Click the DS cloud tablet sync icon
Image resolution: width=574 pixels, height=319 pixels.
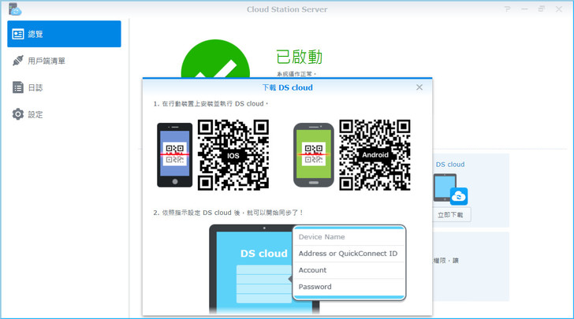tap(450, 189)
